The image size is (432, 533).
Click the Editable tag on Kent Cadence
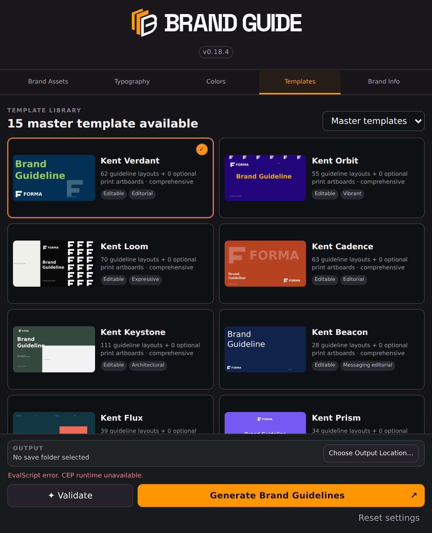click(325, 279)
